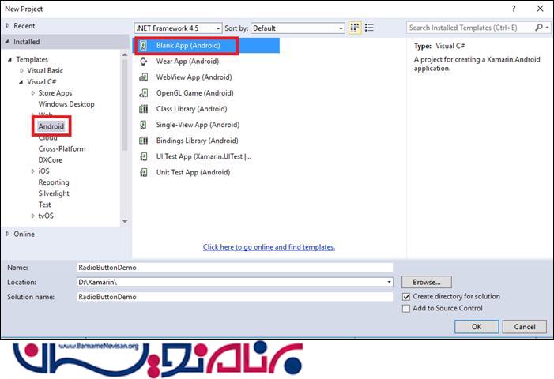This screenshot has height=379, width=554.
Task: Click the template tree scrollbar thumb
Action: 125,105
